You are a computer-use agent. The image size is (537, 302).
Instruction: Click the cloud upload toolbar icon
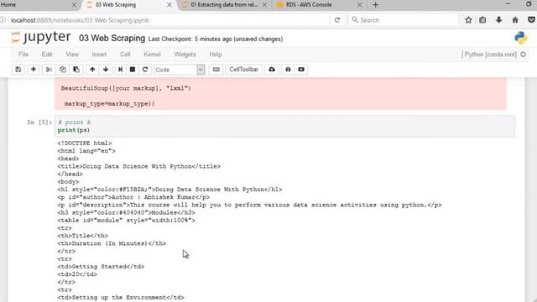click(272, 70)
